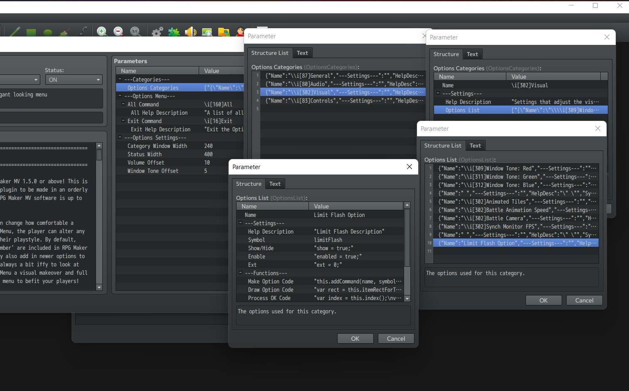
Task: Select the General category list entry
Action: [x=343, y=76]
